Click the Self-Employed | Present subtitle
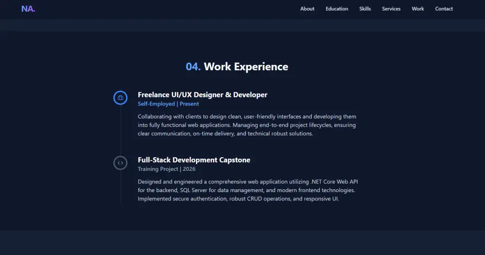The height and width of the screenshot is (255, 485). point(168,104)
